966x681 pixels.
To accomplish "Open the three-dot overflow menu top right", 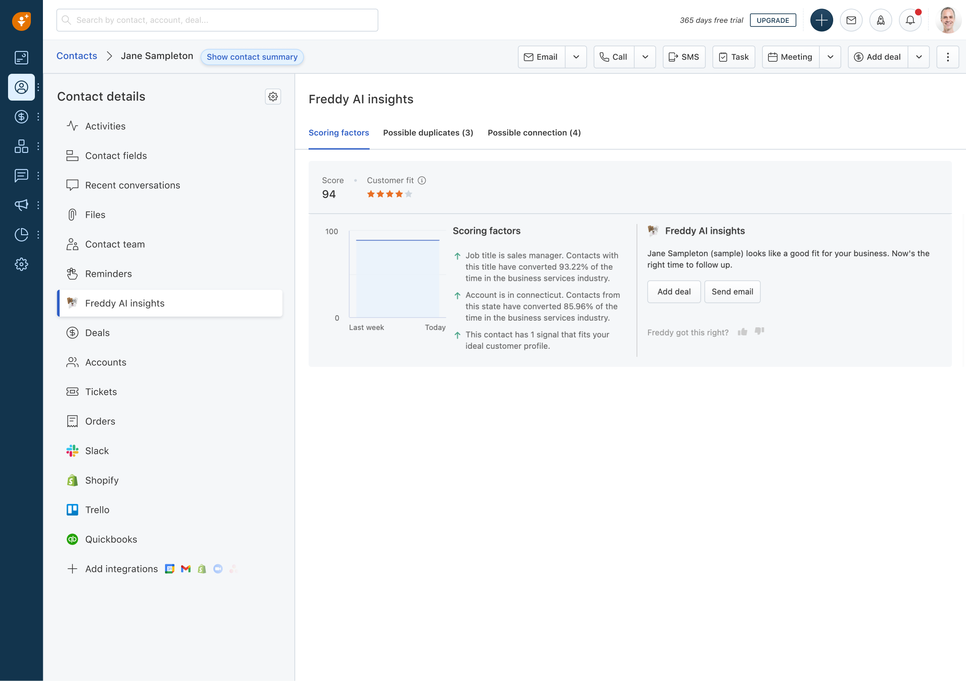I will [x=948, y=57].
